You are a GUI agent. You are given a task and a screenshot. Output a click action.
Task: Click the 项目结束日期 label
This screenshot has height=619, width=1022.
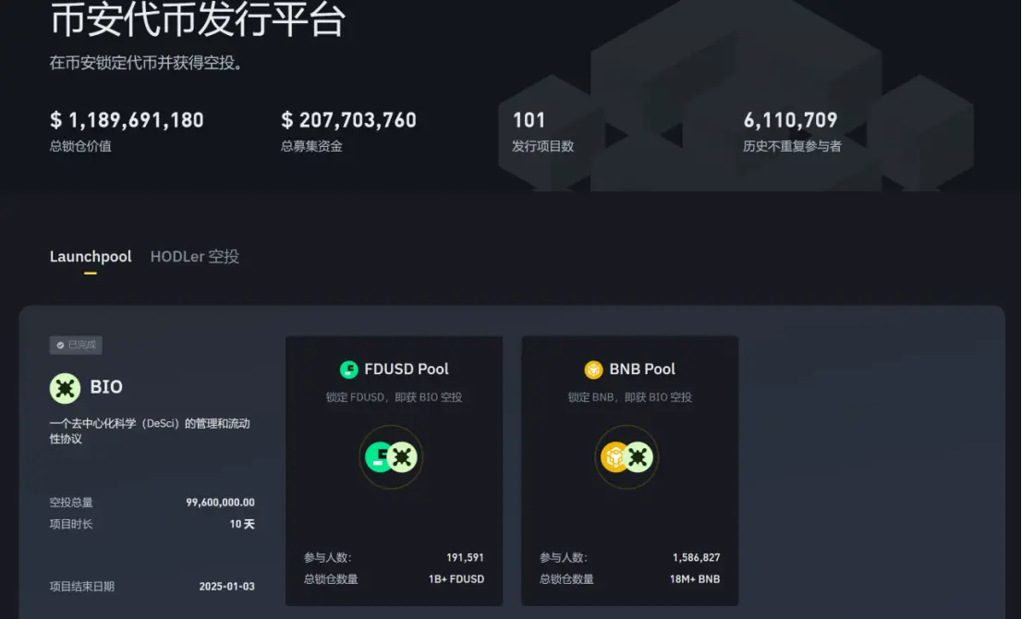click(x=82, y=587)
